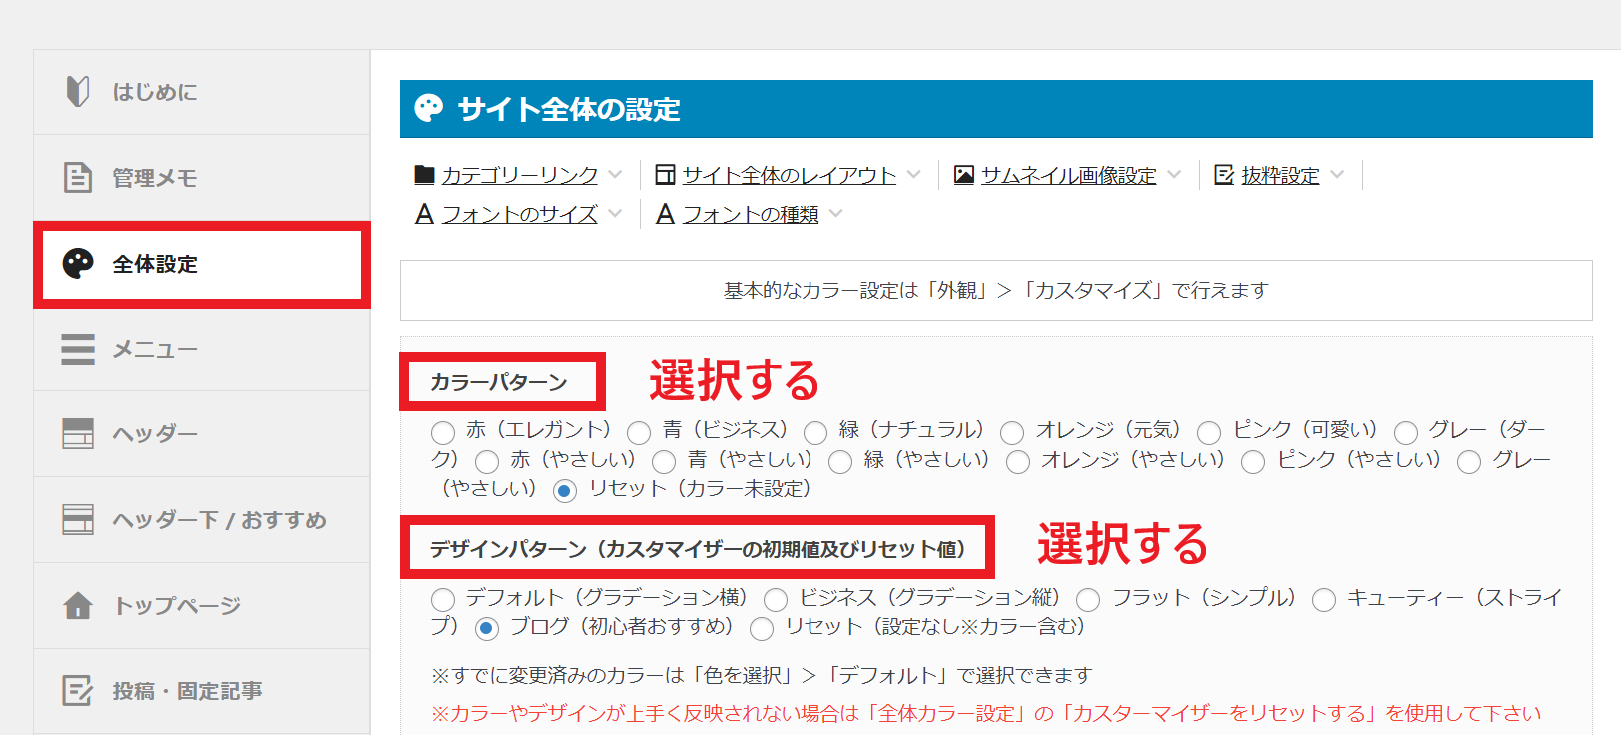Click the memo document icon for 管理メモ
Image resolution: width=1621 pixels, height=735 pixels.
click(78, 177)
